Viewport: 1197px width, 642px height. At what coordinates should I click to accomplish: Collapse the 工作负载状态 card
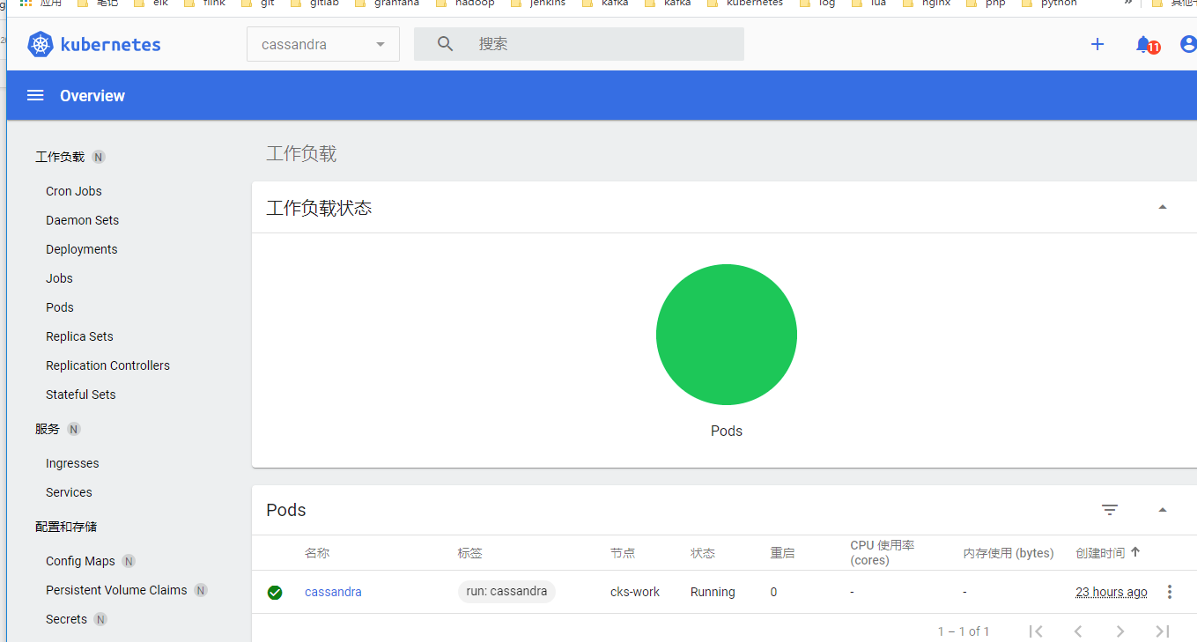[x=1163, y=207]
